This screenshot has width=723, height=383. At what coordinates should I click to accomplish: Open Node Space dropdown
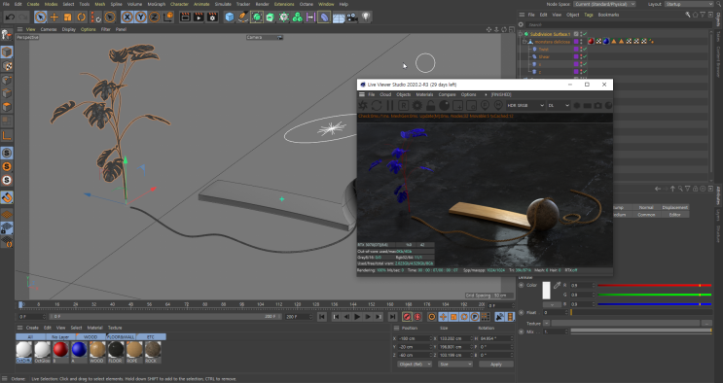[604, 4]
